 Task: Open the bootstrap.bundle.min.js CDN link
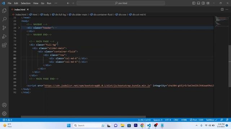[x=97, y=86]
